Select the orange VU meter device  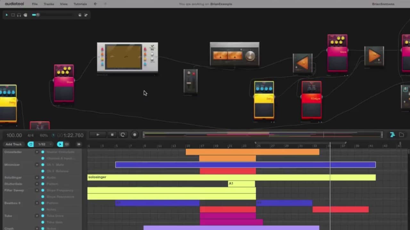[234, 54]
